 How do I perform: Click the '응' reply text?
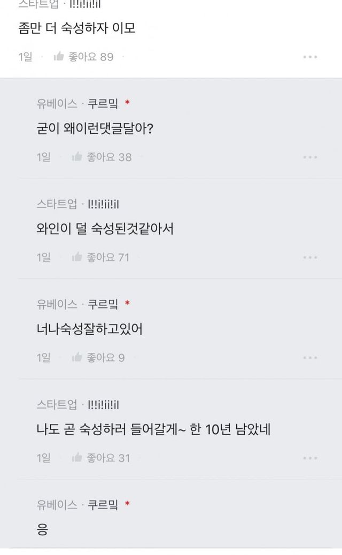pos(43,530)
